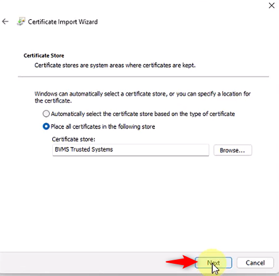
Task: Click the Certificate Import Wizard title text
Action: click(63, 21)
